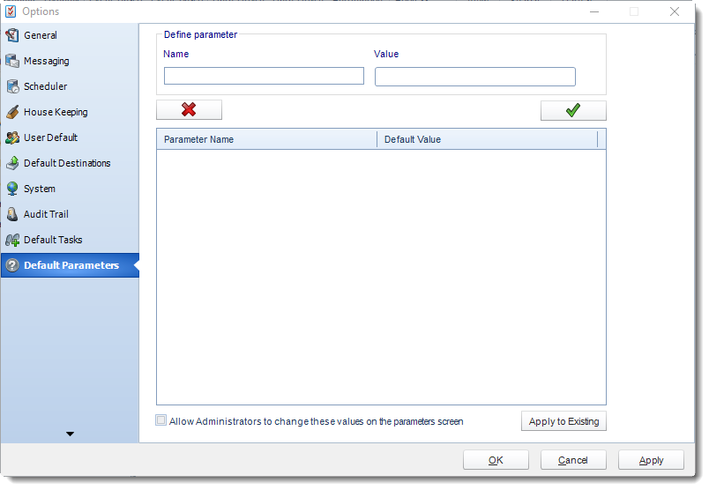Click the General checklist icon

12,35
